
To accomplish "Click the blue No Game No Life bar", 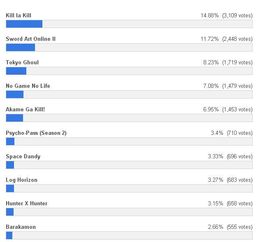I will click(14, 94).
